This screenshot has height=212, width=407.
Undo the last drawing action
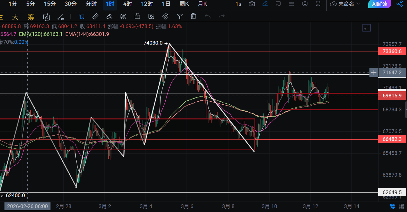208,16
